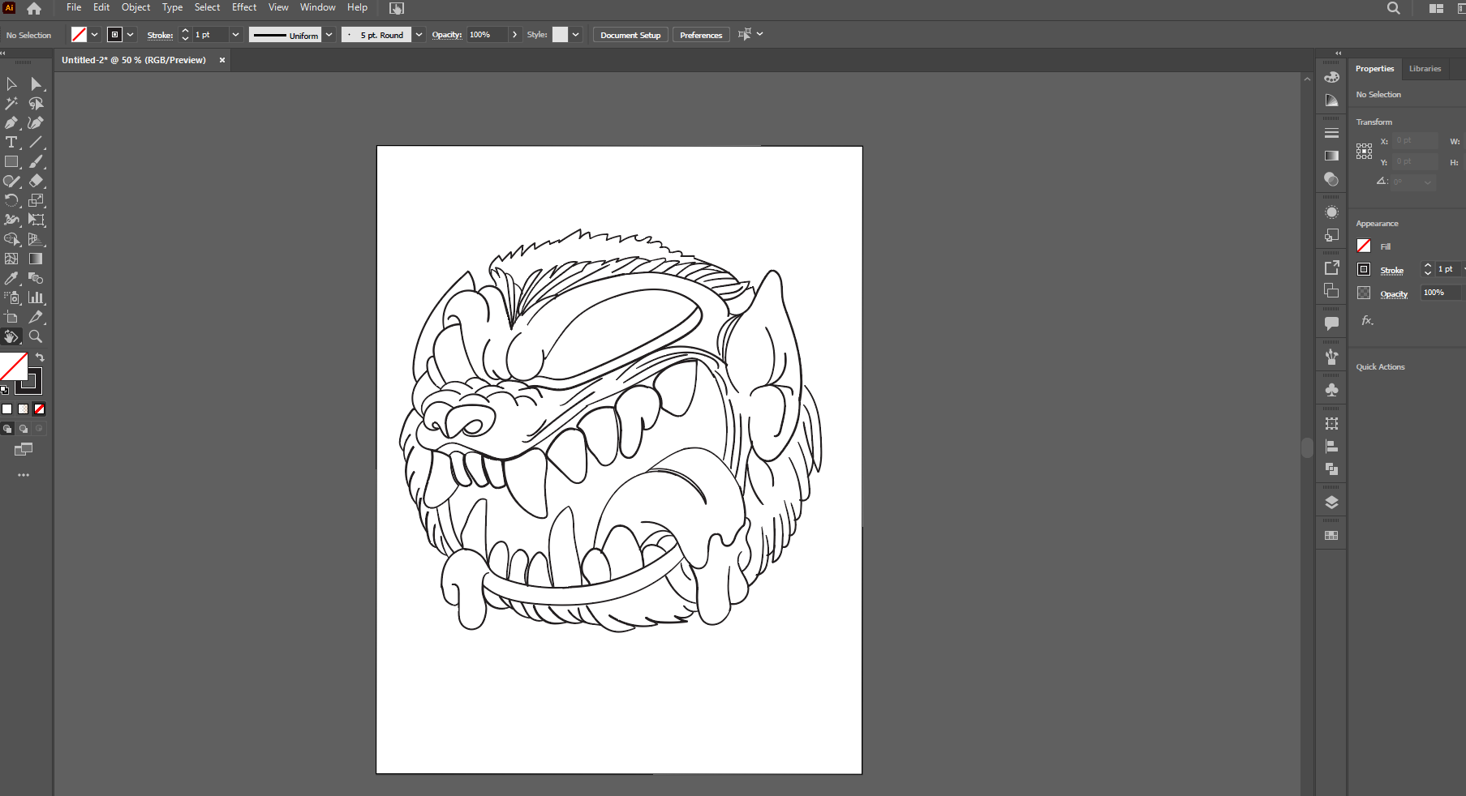Set paint mode to Gradient button

point(24,409)
